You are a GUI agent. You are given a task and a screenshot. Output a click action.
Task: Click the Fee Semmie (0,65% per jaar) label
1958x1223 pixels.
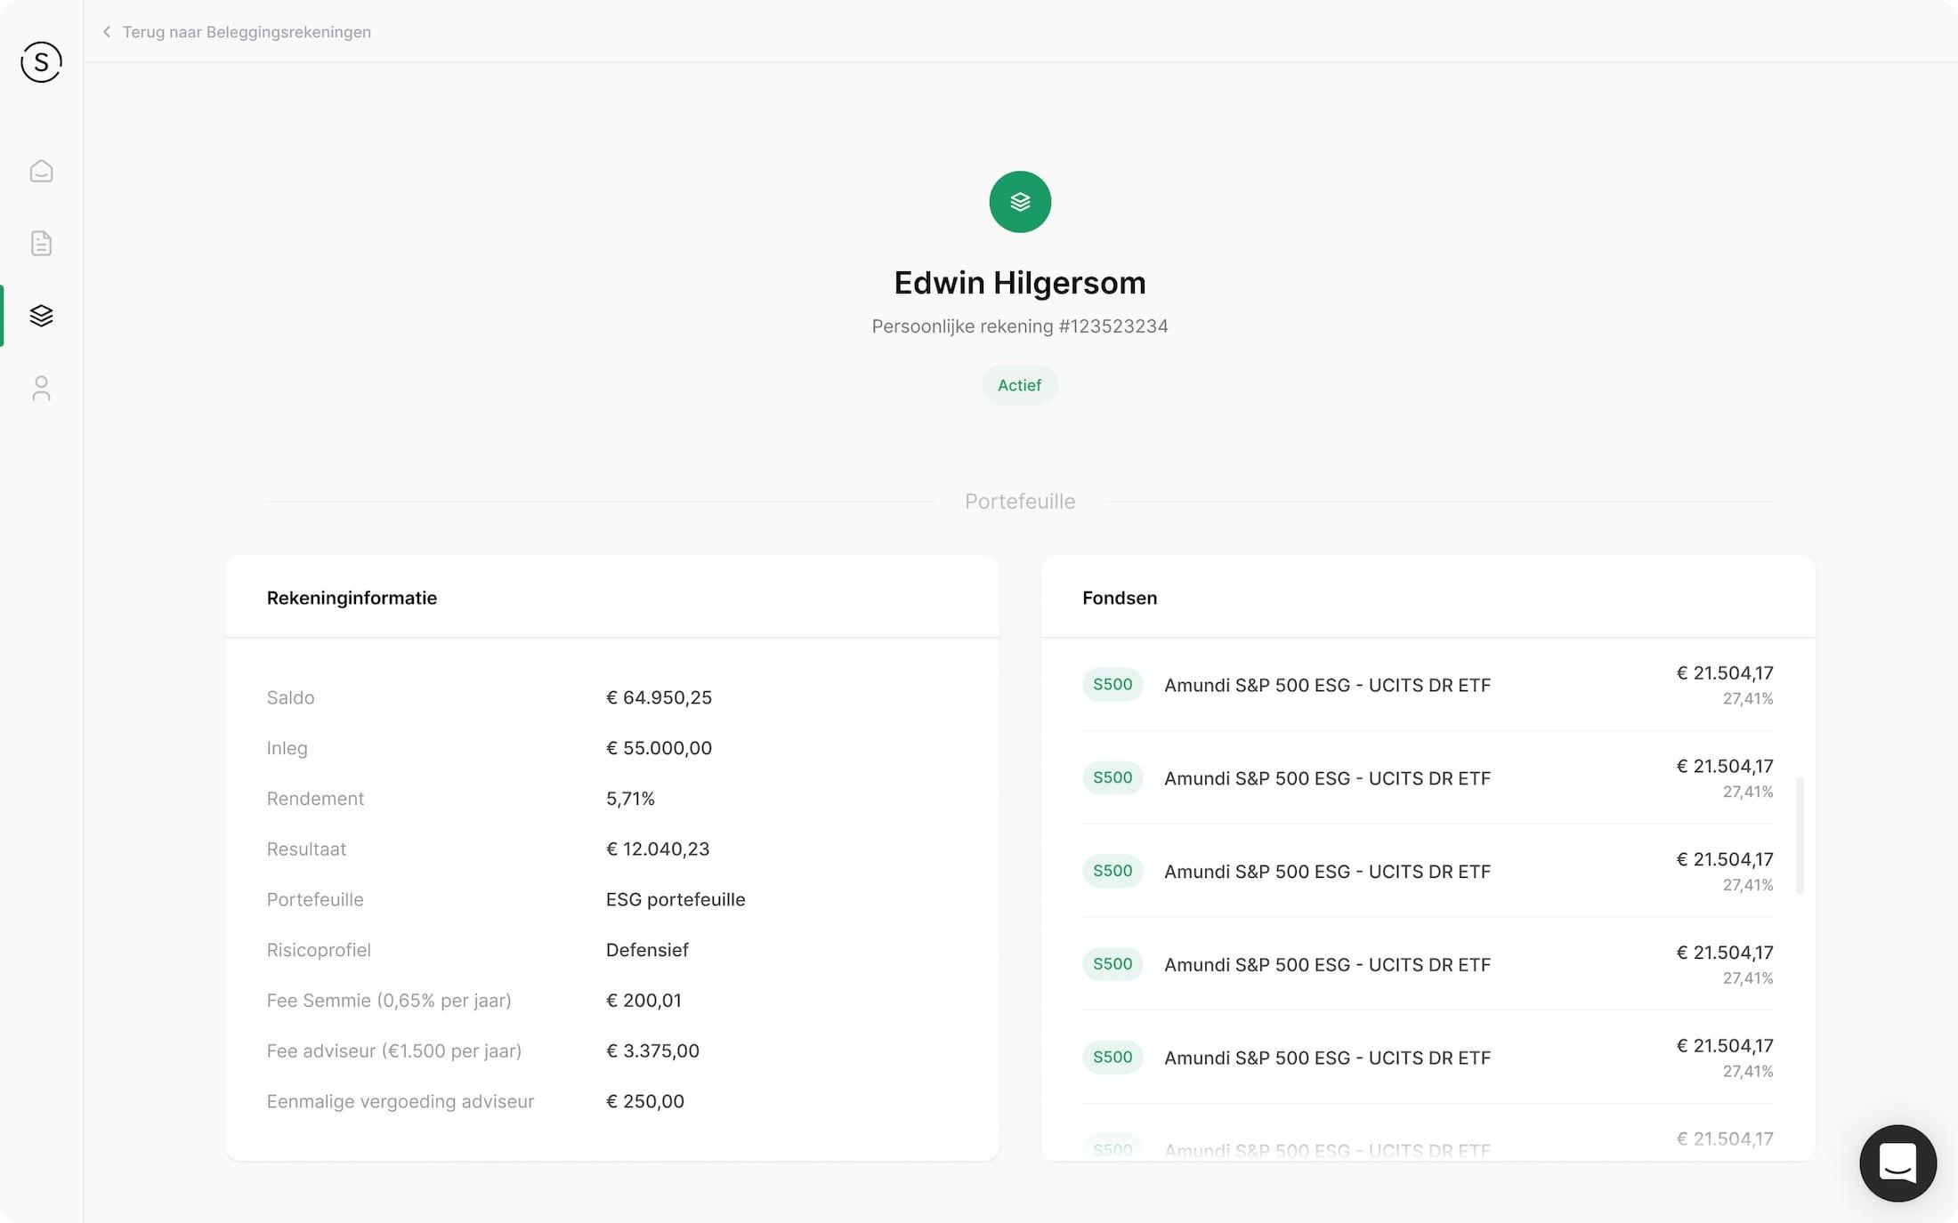coord(389,1001)
